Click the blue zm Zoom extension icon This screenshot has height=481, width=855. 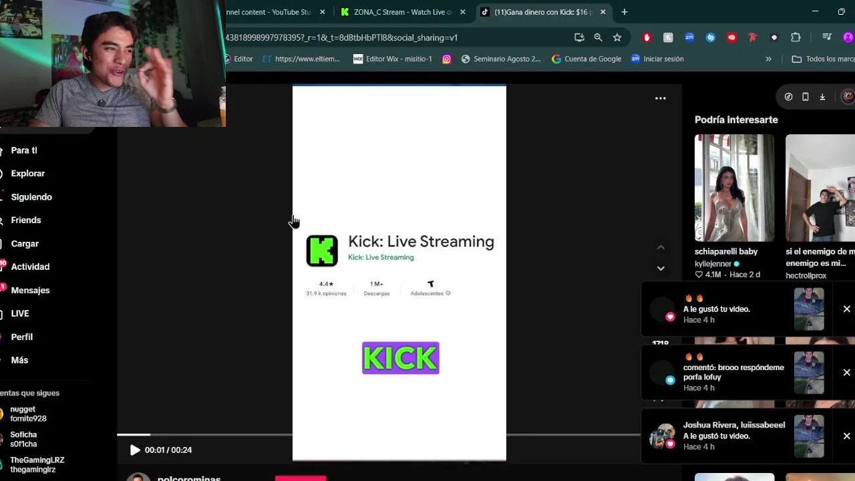click(689, 37)
